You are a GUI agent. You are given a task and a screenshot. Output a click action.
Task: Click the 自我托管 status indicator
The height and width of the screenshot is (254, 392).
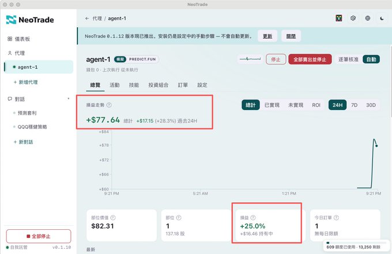click(x=17, y=247)
